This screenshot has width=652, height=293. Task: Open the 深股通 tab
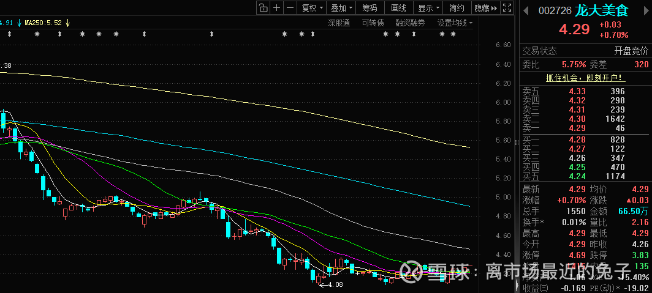click(x=338, y=23)
